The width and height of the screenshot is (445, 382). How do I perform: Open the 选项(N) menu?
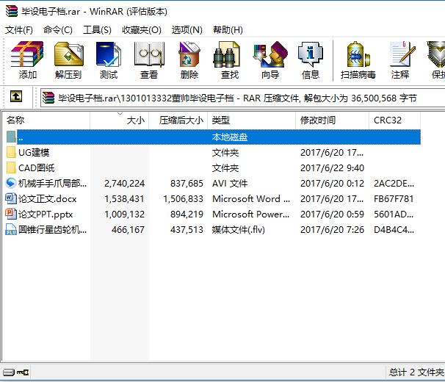click(x=187, y=30)
